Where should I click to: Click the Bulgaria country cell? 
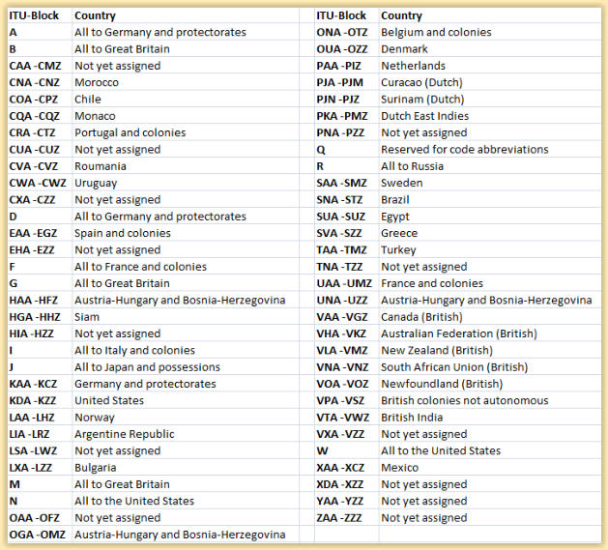[x=96, y=468]
